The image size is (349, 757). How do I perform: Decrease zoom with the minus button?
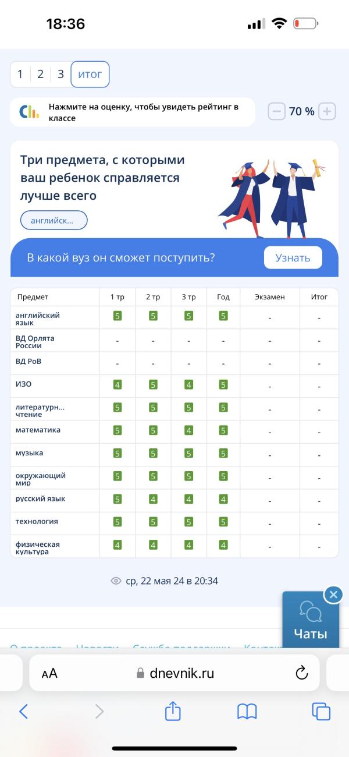point(277,111)
